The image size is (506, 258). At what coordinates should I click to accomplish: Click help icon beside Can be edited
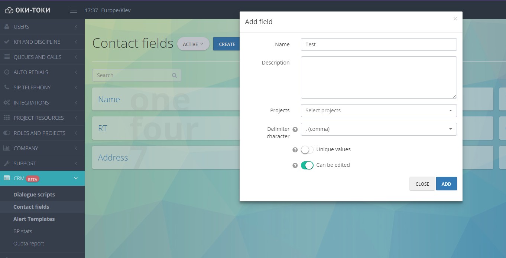point(295,165)
